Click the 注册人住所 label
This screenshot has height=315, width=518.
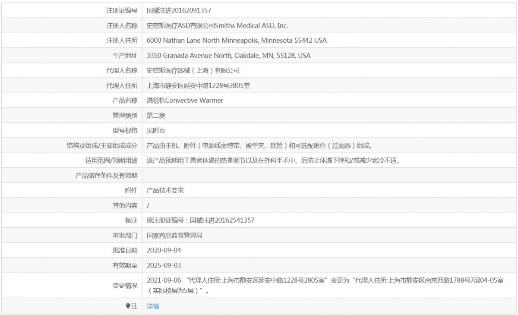point(122,41)
